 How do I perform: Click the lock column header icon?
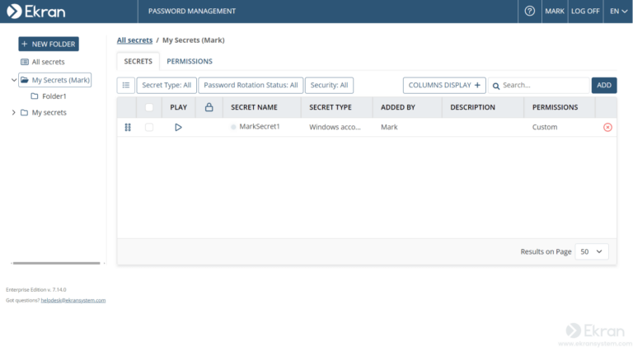pos(209,107)
